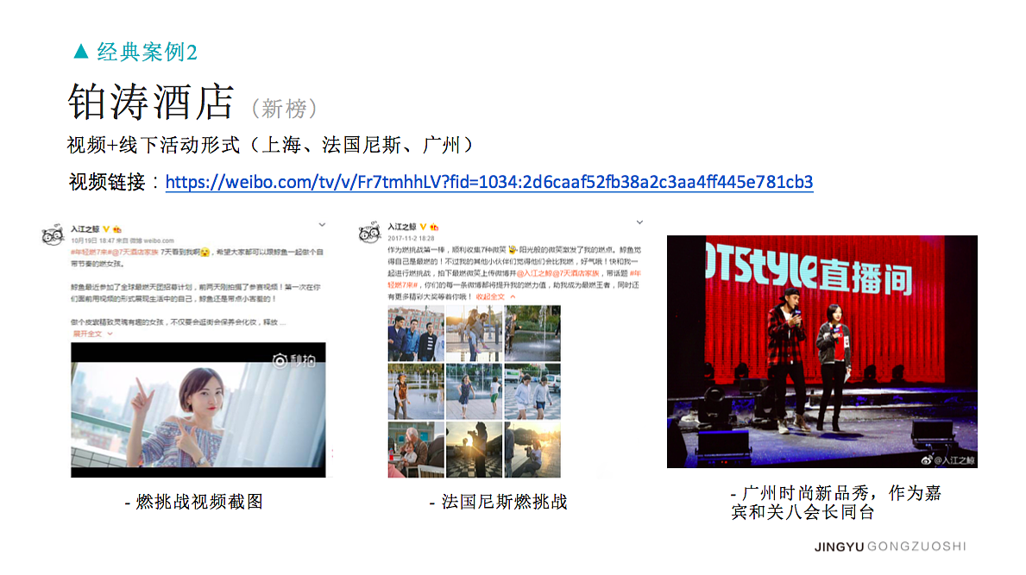Click timestamp 2017-11-2 18:28
This screenshot has height=575, width=1026.
(411, 239)
